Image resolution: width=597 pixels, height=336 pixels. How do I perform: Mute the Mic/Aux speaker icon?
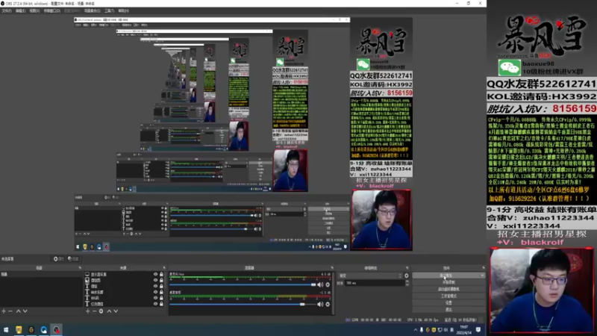tap(320, 284)
